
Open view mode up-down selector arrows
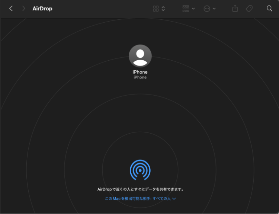coord(163,9)
